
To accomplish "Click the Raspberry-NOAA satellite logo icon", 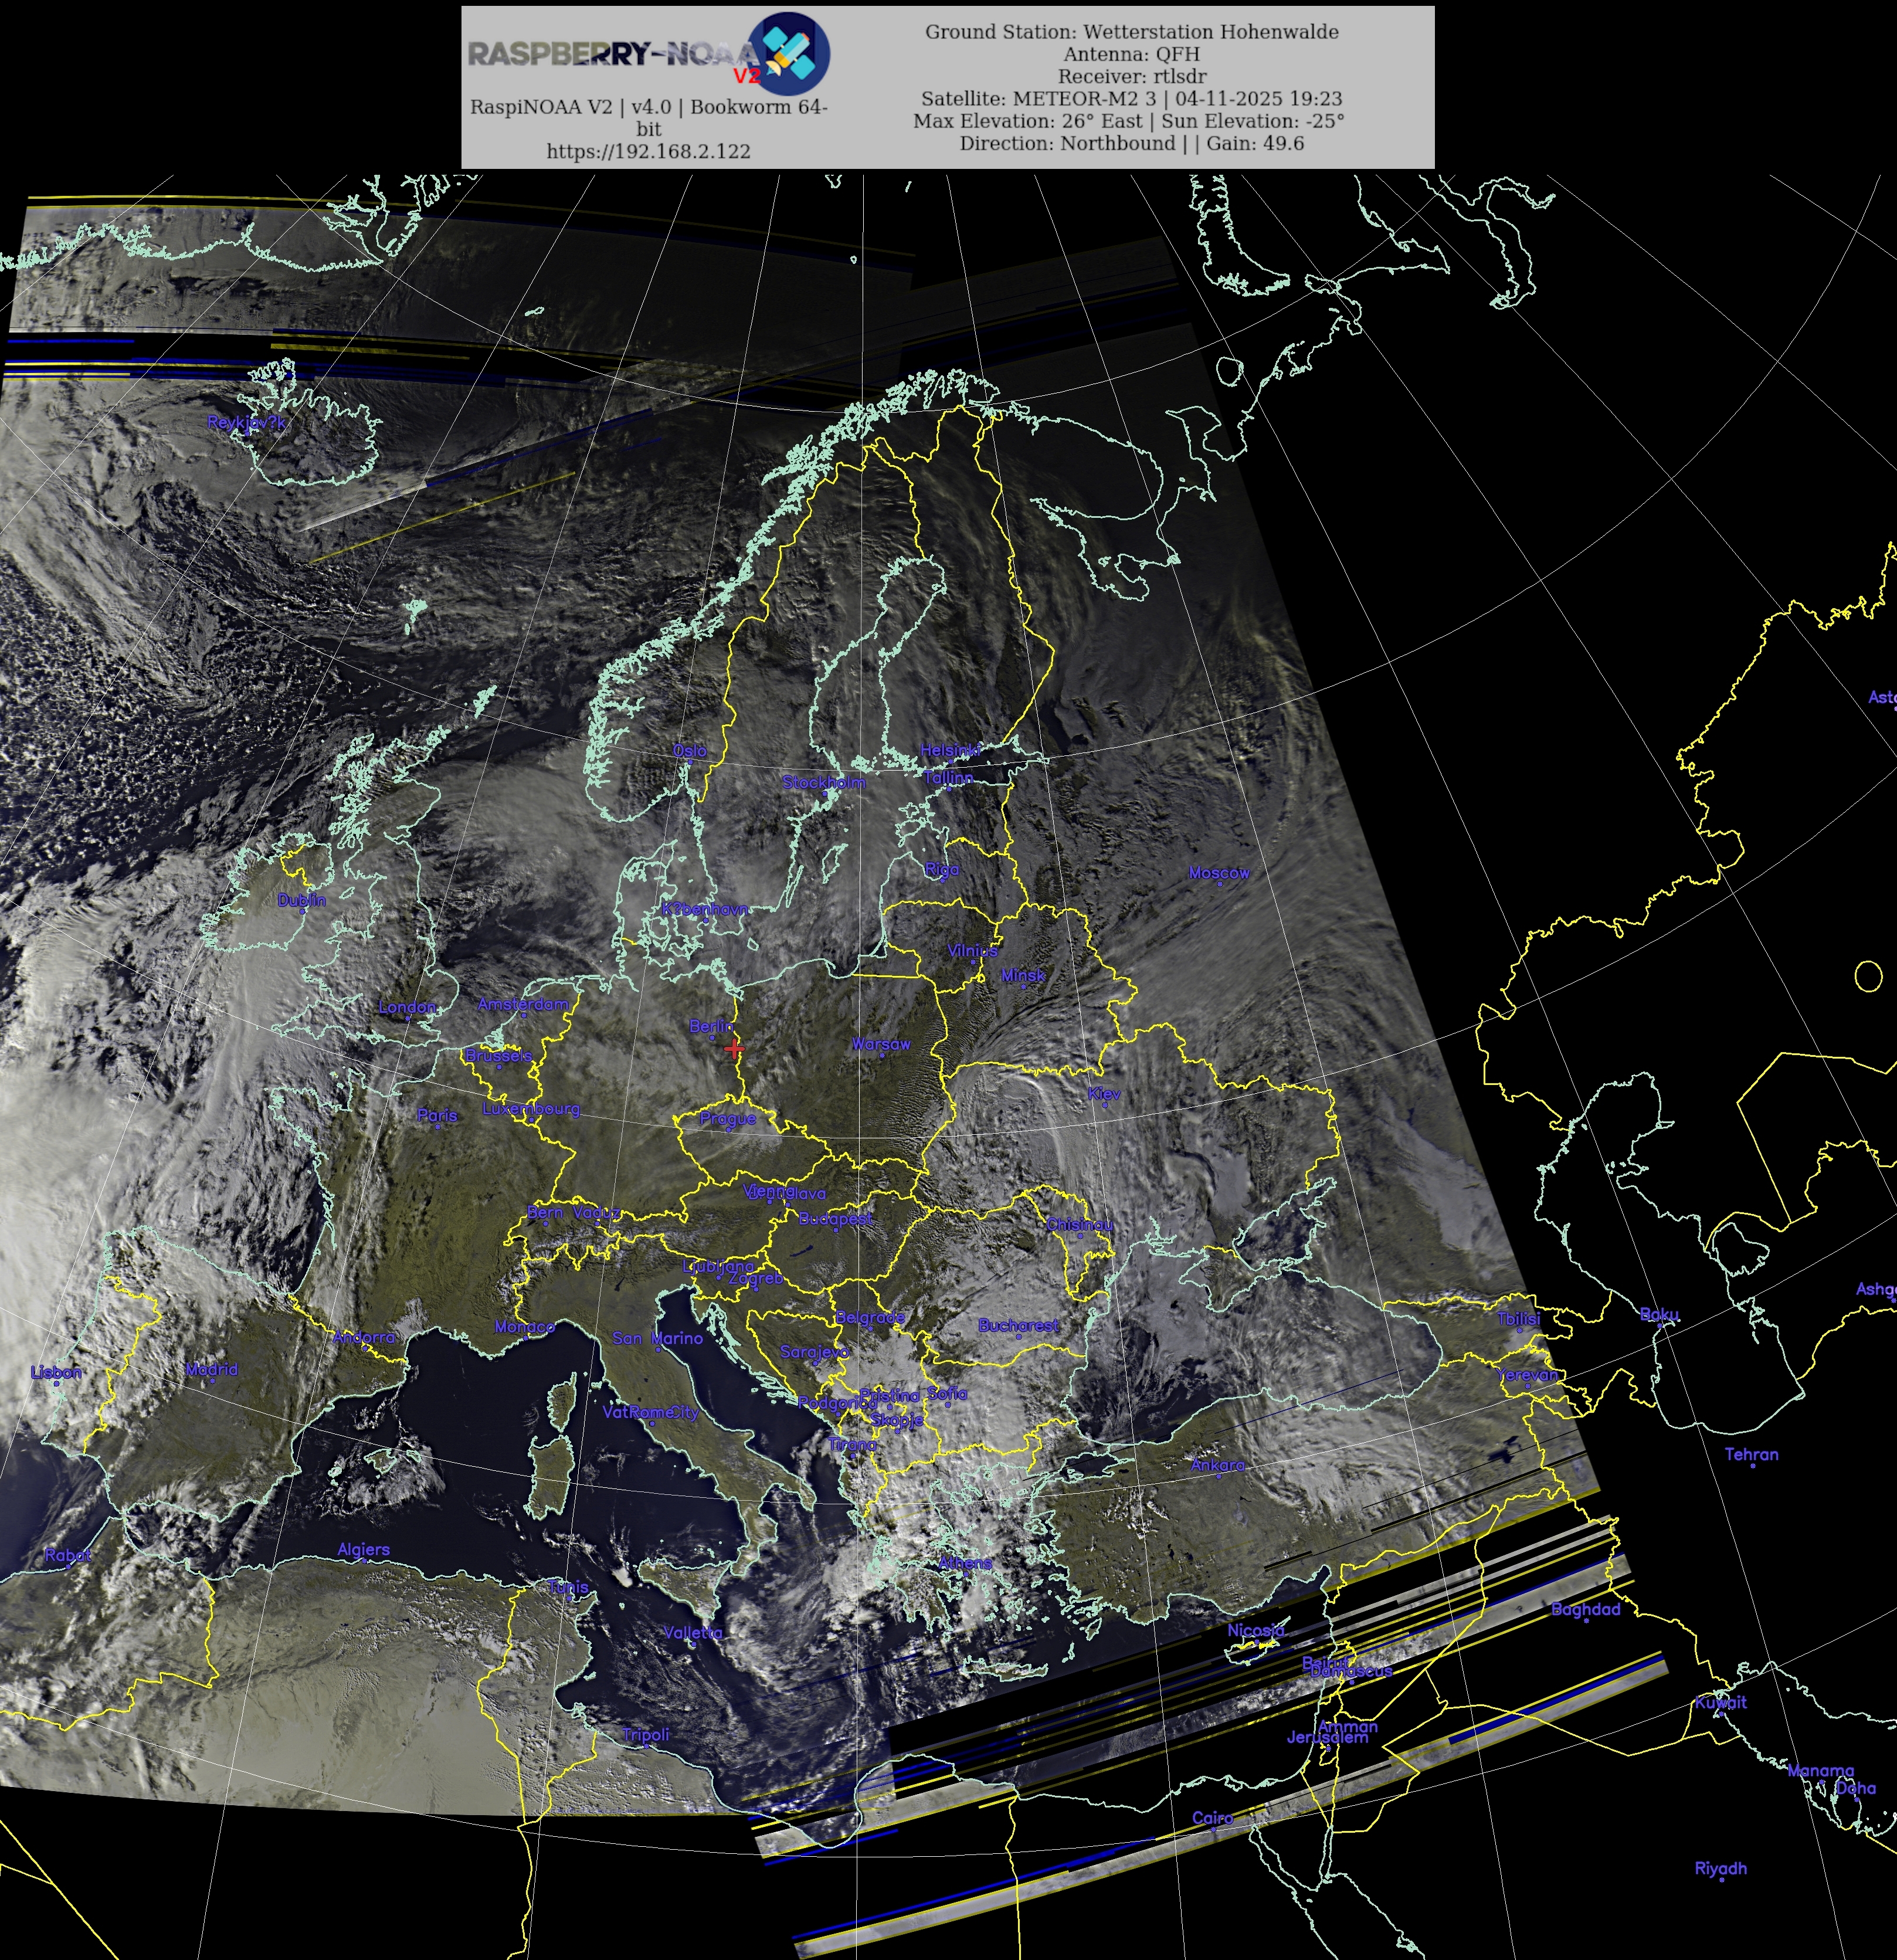I will (x=789, y=53).
